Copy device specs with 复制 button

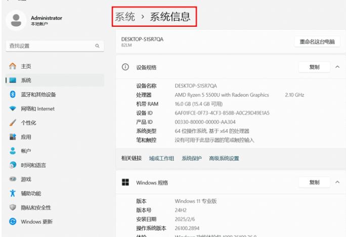point(314,67)
